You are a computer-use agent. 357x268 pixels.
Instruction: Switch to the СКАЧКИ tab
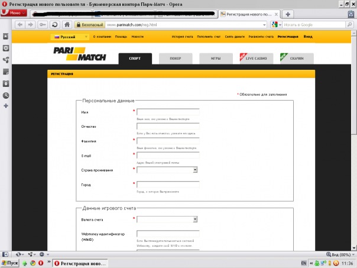point(297,59)
